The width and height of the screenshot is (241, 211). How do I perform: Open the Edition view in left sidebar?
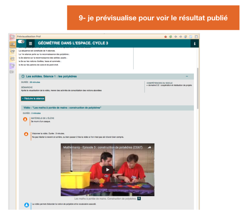point(12,37)
